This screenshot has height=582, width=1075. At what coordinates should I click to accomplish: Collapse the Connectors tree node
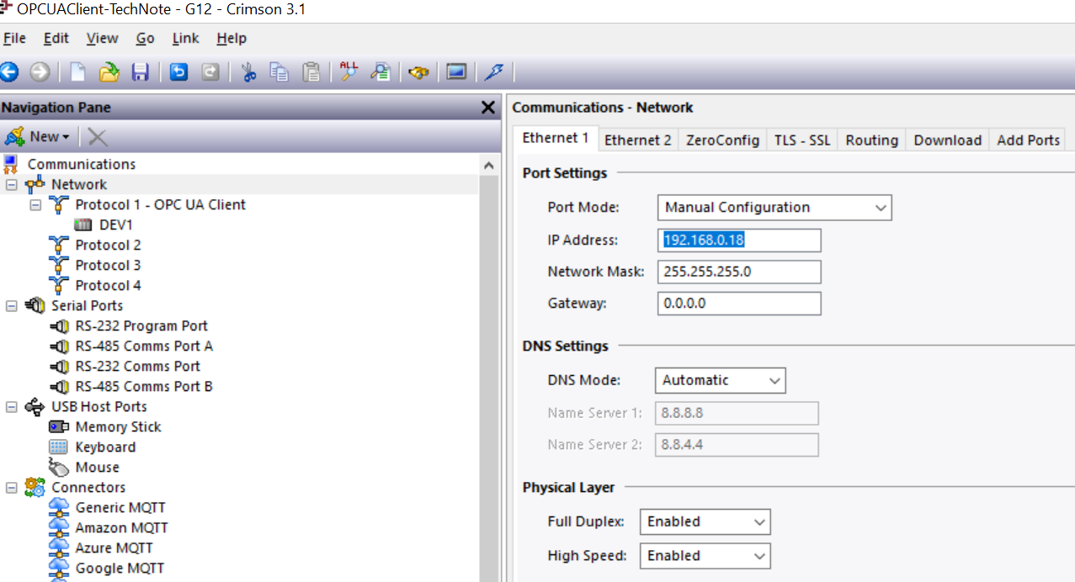point(12,487)
